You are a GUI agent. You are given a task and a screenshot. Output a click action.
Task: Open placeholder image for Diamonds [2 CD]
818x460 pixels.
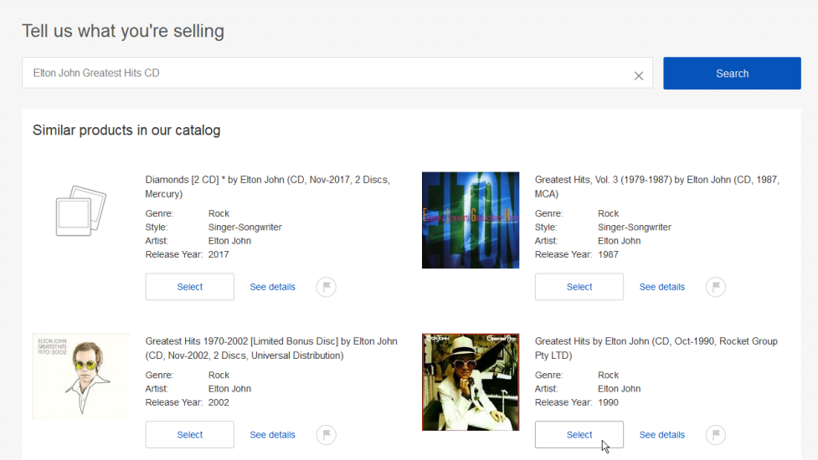click(81, 211)
